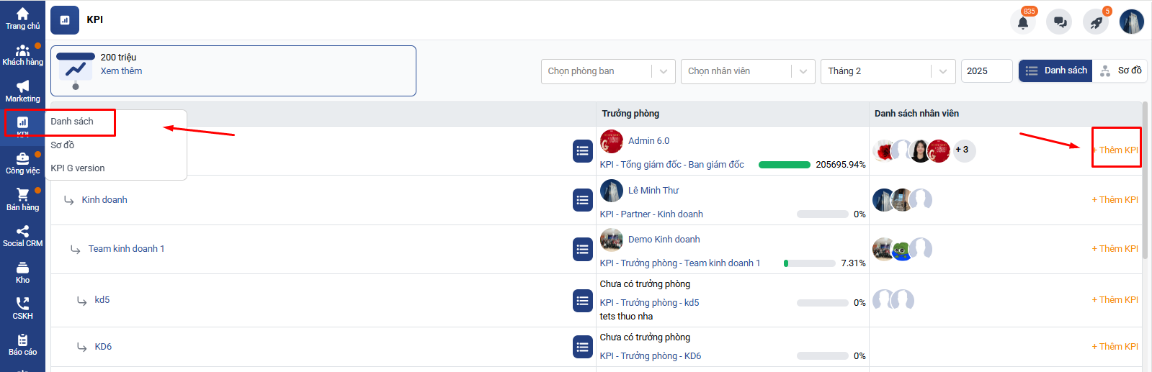Click the year 2025 input field
This screenshot has height=372, width=1152.
[986, 71]
